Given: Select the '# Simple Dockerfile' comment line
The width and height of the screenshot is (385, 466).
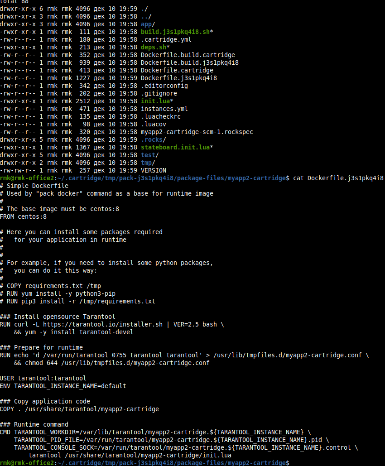Looking at the screenshot, I should (x=34, y=186).
